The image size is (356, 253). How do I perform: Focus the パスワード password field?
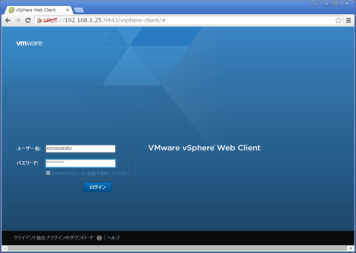click(81, 163)
